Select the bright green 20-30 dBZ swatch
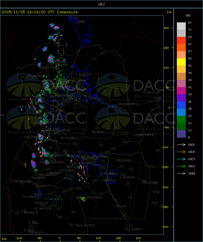 (x=181, y=120)
